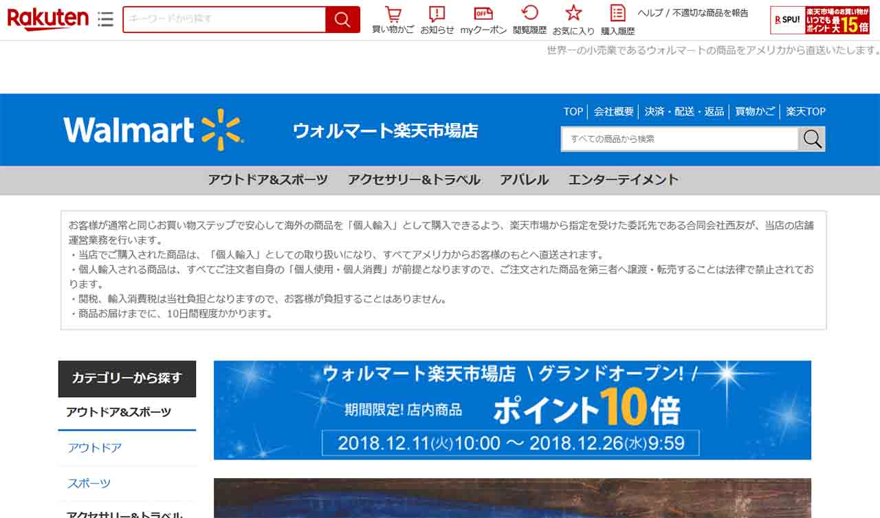View browsing history icon (閲覧履歴)

point(529,14)
